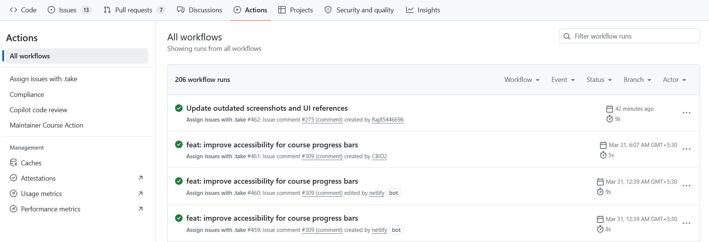The height and width of the screenshot is (242, 709).
Task: Open Attestations management page
Action: (38, 178)
